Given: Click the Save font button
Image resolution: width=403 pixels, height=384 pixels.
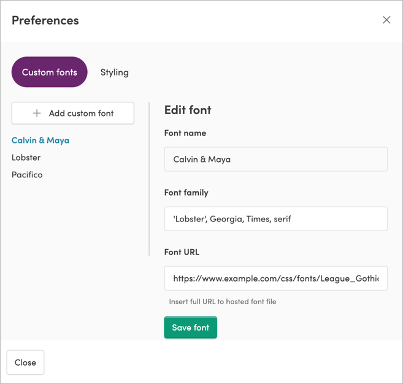Looking at the screenshot, I should click(190, 328).
